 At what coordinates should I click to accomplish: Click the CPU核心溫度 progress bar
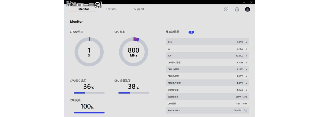pyautogui.click(x=89, y=93)
